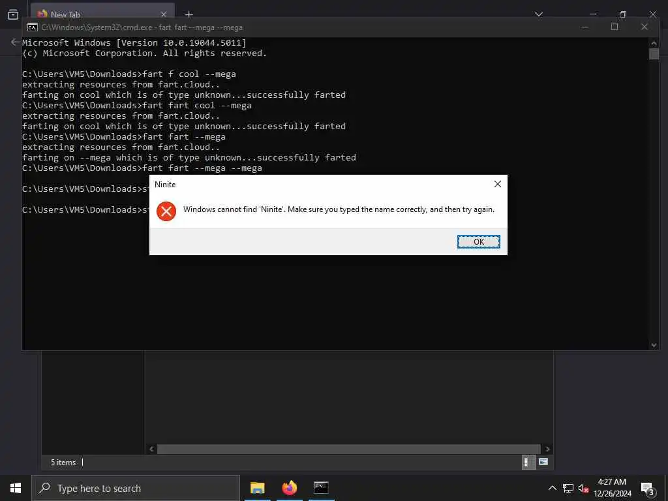Click the Explorer horizontal scrollbar thumb

click(x=349, y=449)
